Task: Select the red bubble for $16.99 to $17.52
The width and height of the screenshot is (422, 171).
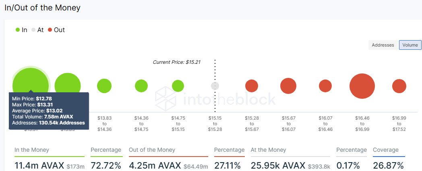Action: tap(399, 86)
